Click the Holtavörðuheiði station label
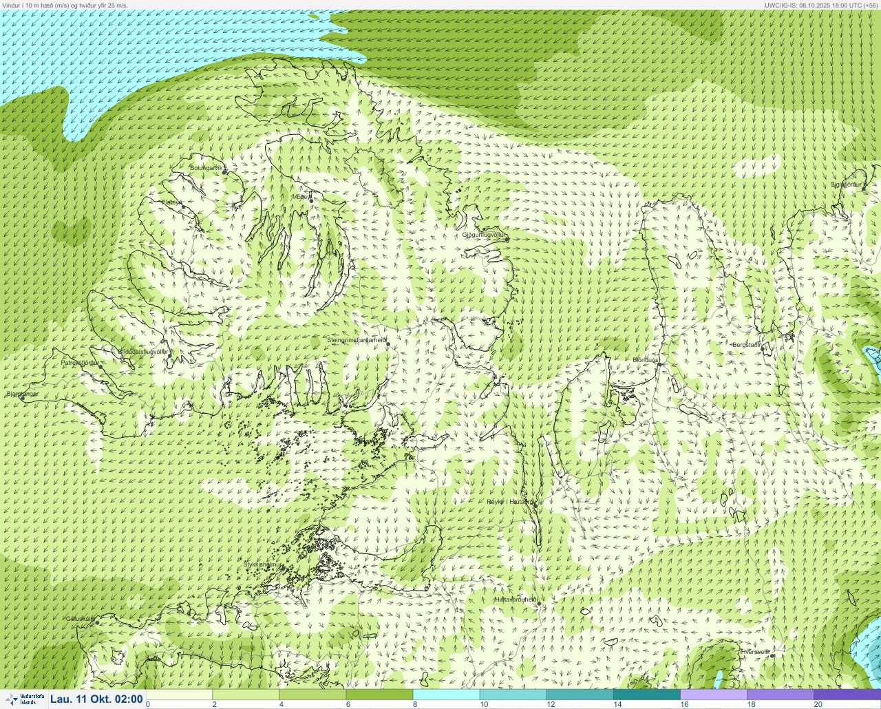This screenshot has width=881, height=709. coord(516,600)
